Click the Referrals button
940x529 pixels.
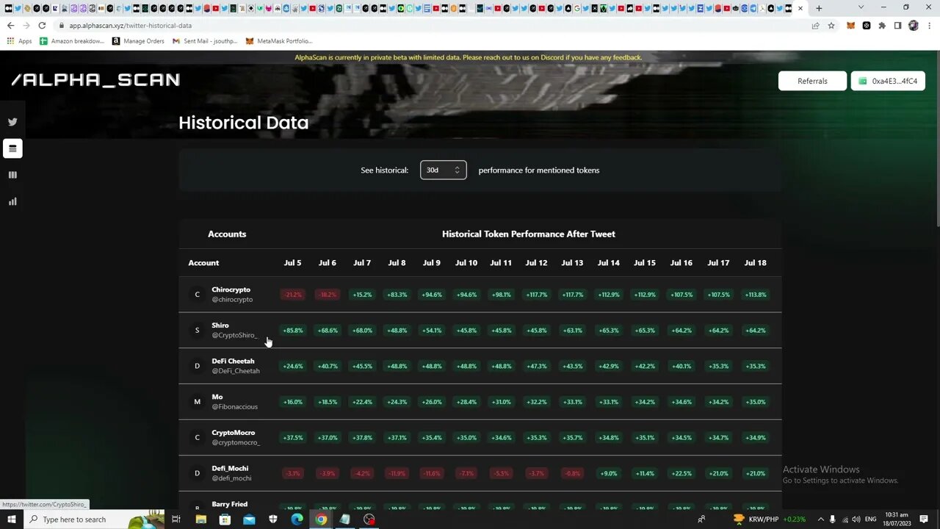(x=812, y=81)
